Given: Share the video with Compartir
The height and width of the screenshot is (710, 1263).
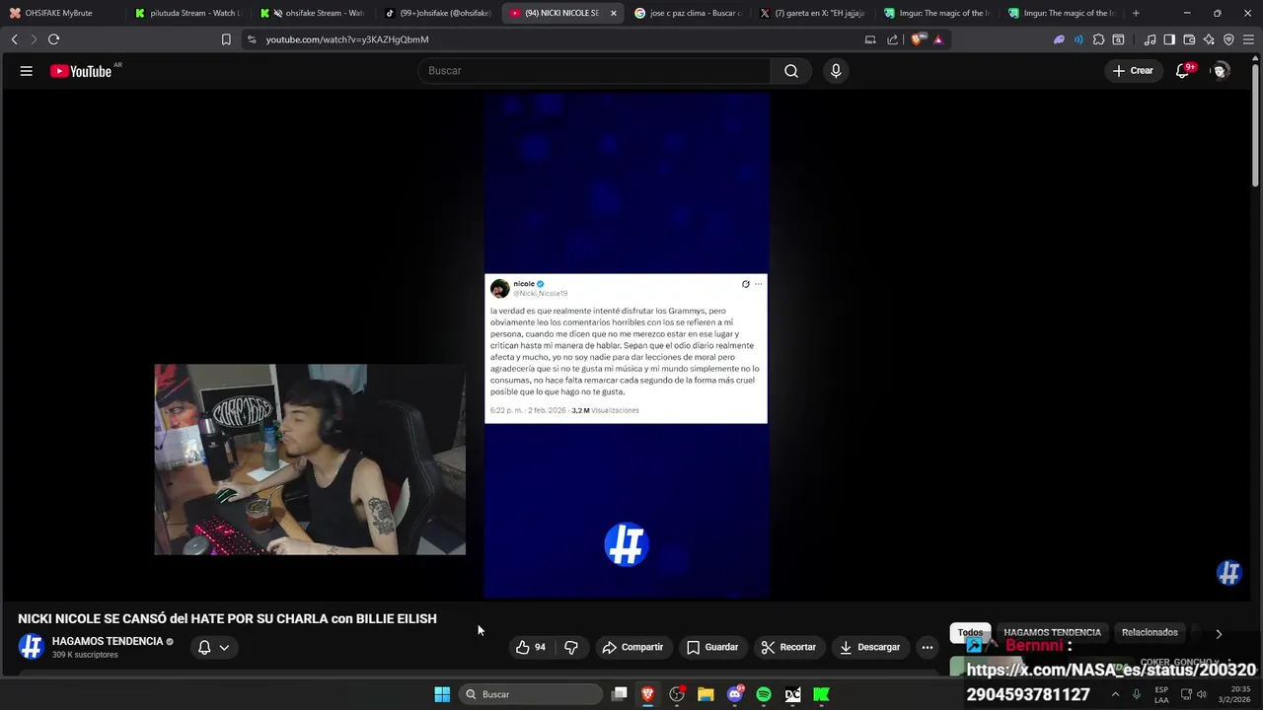Looking at the screenshot, I should (632, 647).
